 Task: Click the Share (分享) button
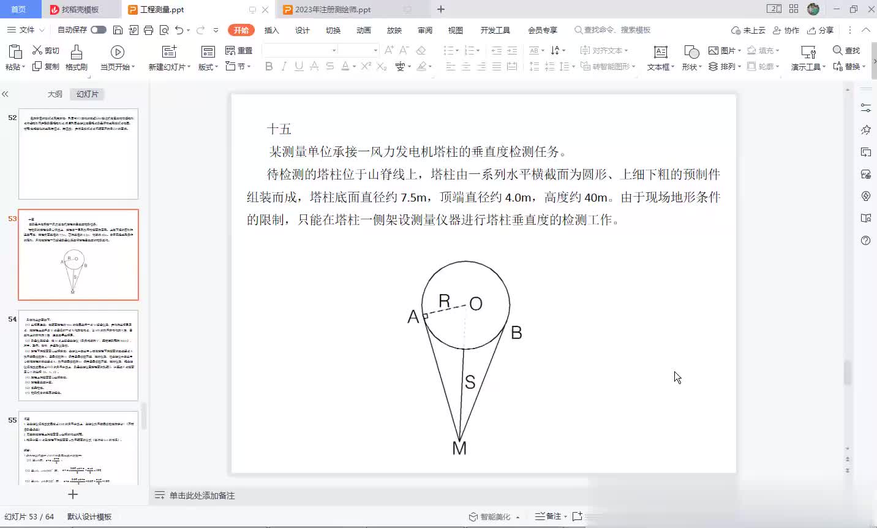coord(821,30)
